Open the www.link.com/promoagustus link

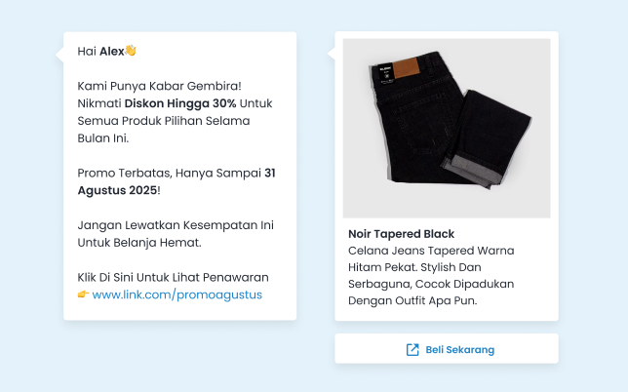(177, 294)
